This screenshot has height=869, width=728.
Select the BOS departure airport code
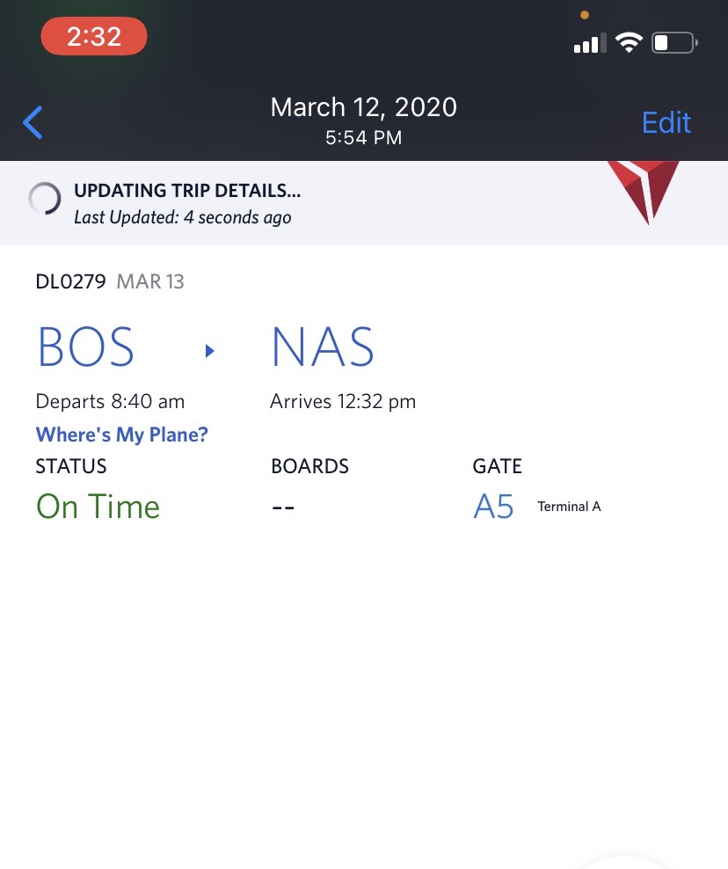pos(85,347)
